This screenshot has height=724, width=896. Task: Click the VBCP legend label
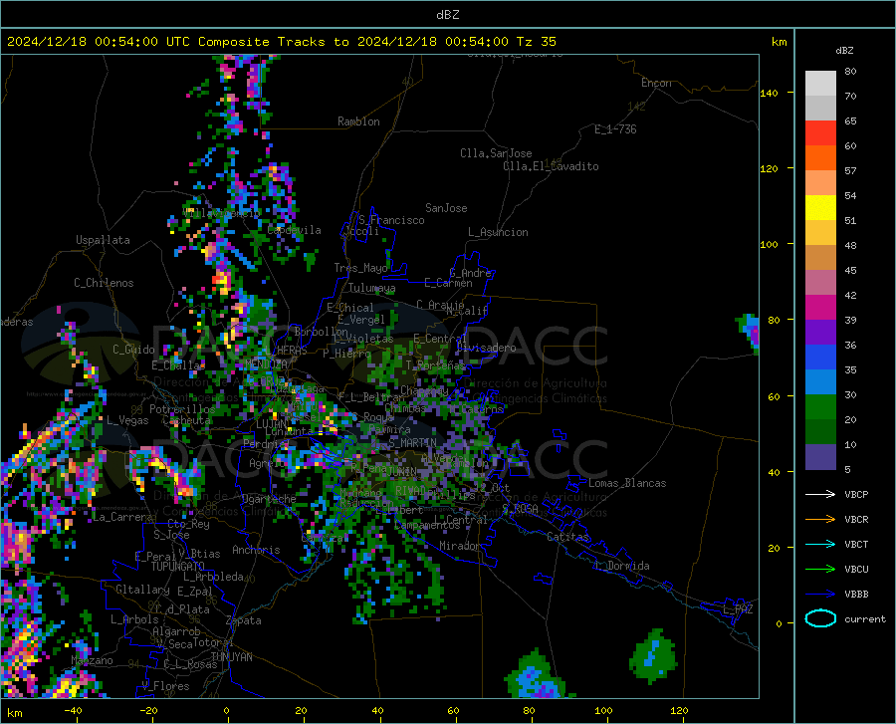click(856, 494)
